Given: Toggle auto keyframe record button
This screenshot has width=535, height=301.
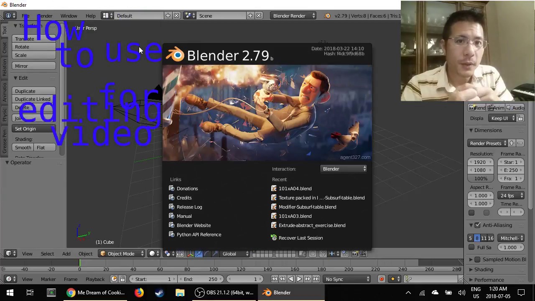Looking at the screenshot, I should [381, 279].
